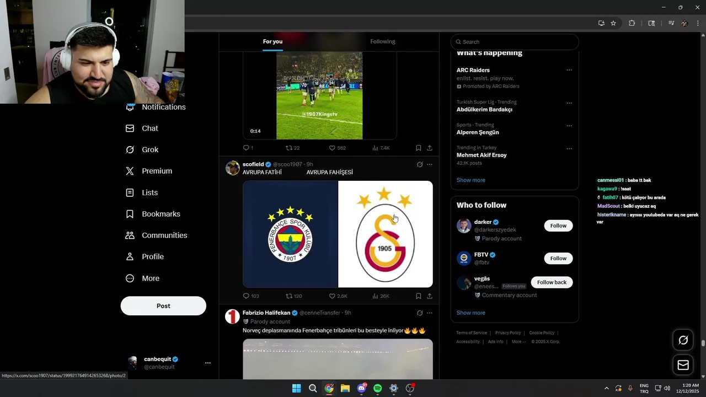This screenshot has height=397, width=706.
Task: Open Grok explain icon on Fabrizio Halifekan post
Action: point(420,313)
